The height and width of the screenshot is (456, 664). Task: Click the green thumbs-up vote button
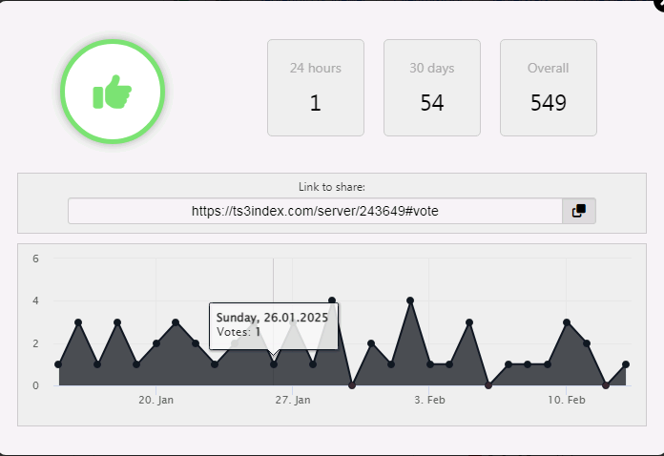click(113, 92)
